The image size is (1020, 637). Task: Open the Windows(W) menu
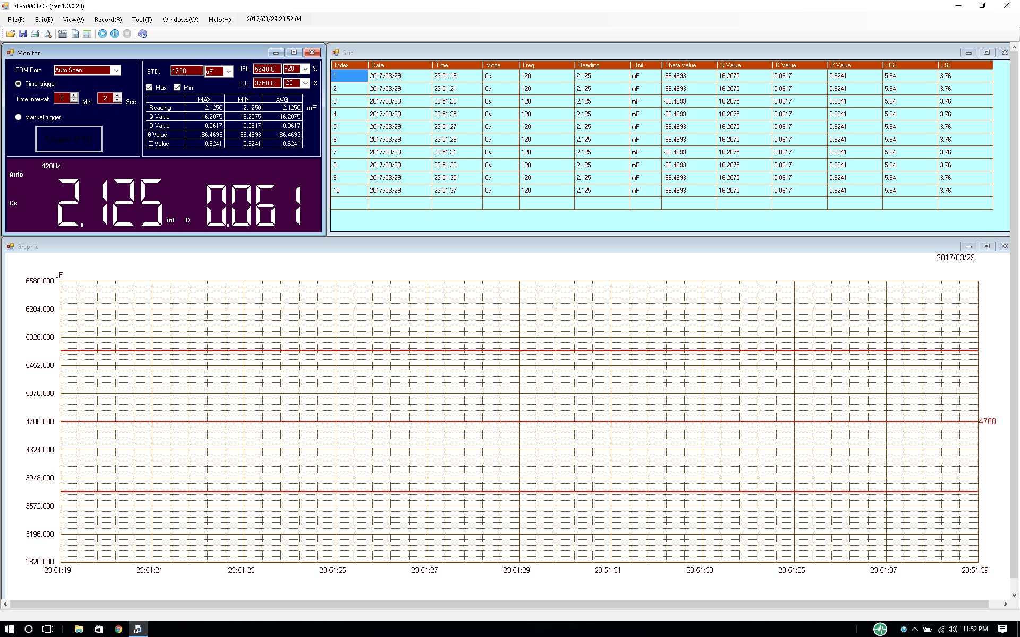pyautogui.click(x=180, y=20)
